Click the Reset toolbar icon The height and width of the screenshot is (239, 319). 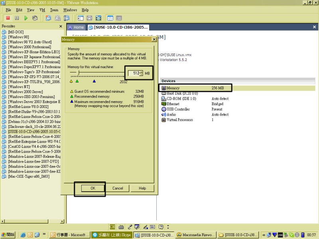[35, 18]
